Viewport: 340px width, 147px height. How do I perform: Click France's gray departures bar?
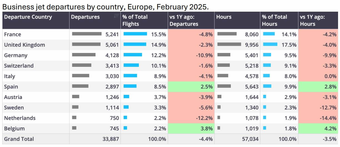pyautogui.click(x=87, y=34)
